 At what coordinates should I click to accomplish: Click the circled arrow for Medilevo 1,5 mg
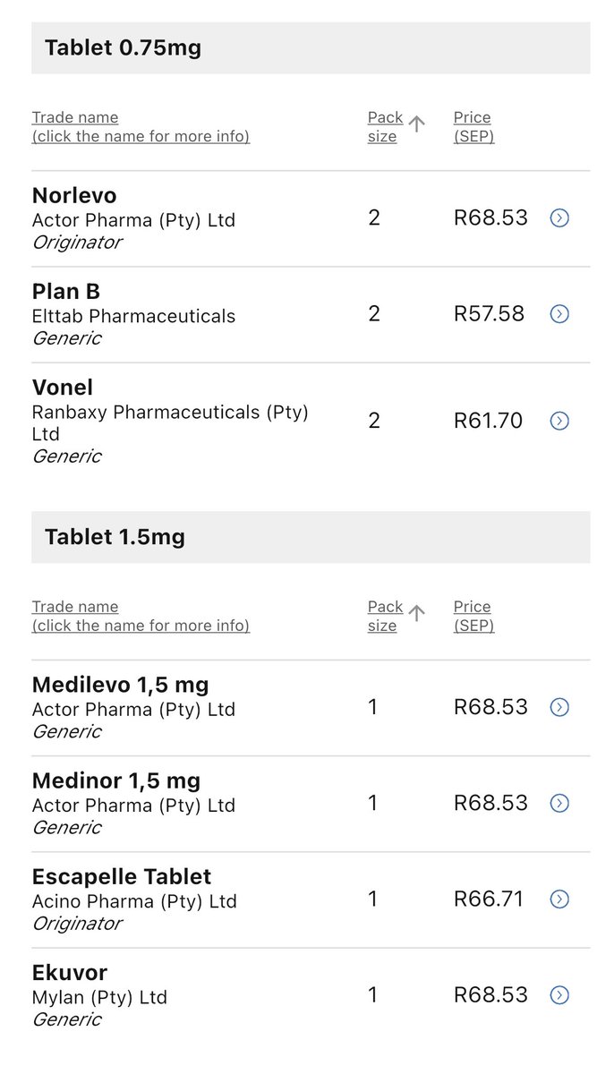tap(559, 707)
